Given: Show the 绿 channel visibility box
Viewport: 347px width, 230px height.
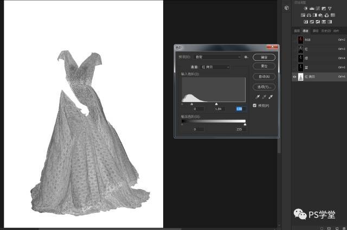Looking at the screenshot, I should (294, 58).
